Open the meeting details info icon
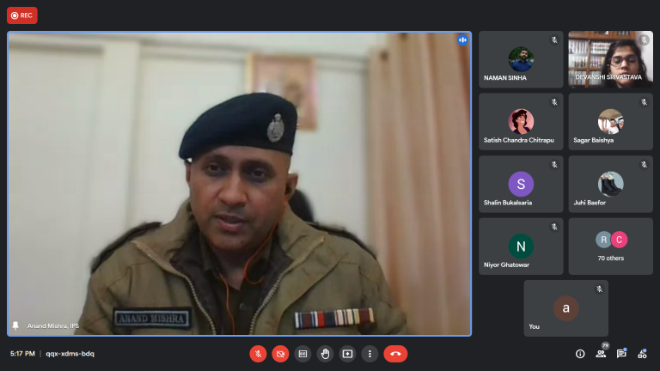 click(580, 353)
